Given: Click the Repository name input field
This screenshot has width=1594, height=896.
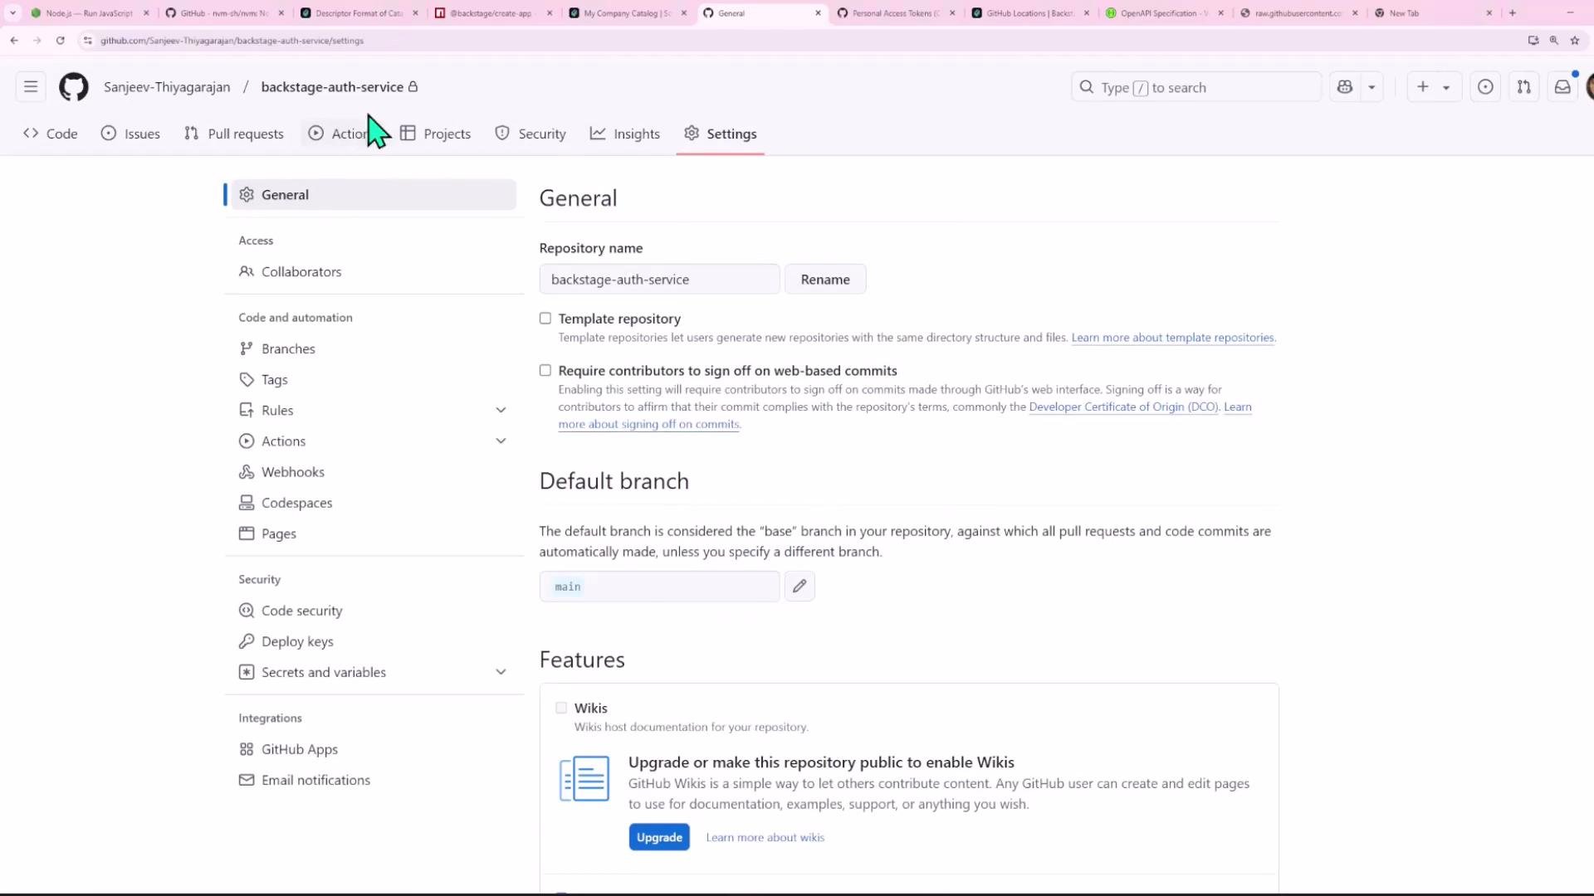Looking at the screenshot, I should pos(659,280).
